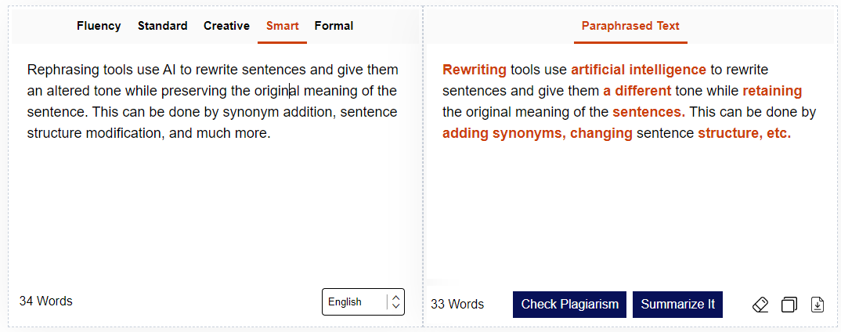841x332 pixels.
Task: Select the highlighted phrase "structure, etc."
Action: point(744,133)
